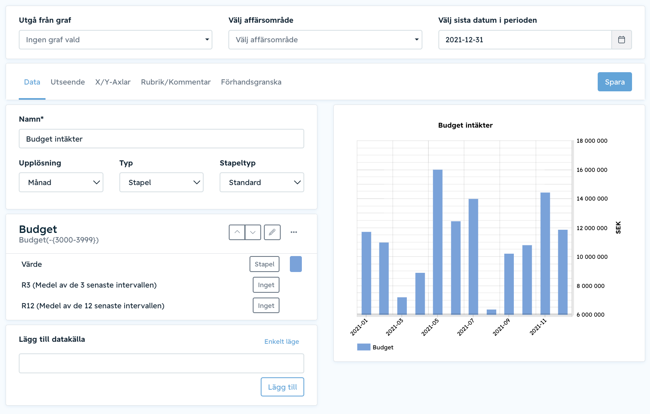Switch to the X/Y-Axlar tab
The height and width of the screenshot is (414, 650).
pyautogui.click(x=113, y=82)
